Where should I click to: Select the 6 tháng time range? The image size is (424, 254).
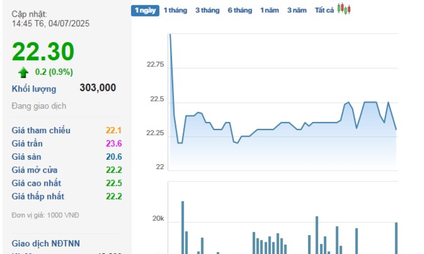click(x=240, y=10)
